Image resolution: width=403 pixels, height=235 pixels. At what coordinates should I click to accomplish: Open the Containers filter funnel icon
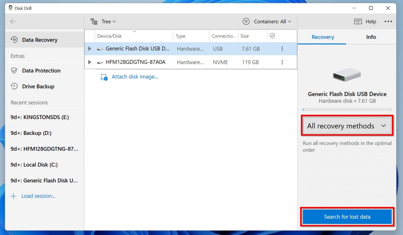(x=246, y=21)
